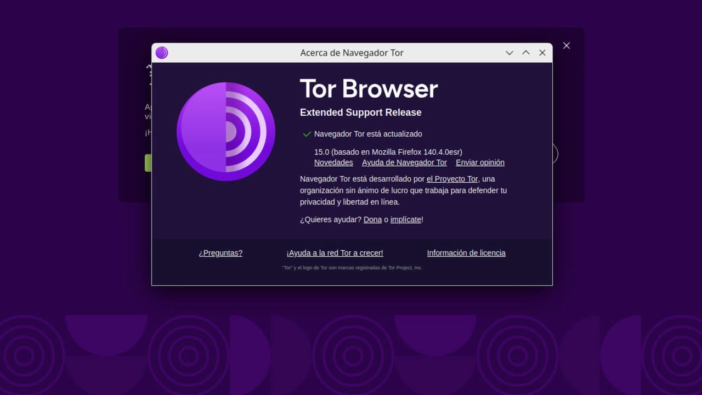Visit the el Proyecto Tor link
702x395 pixels.
[452, 179]
